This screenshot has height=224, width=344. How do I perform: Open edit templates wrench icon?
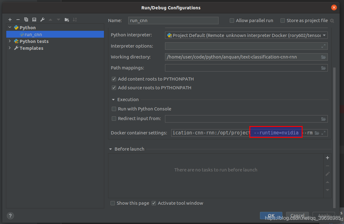coord(42,20)
